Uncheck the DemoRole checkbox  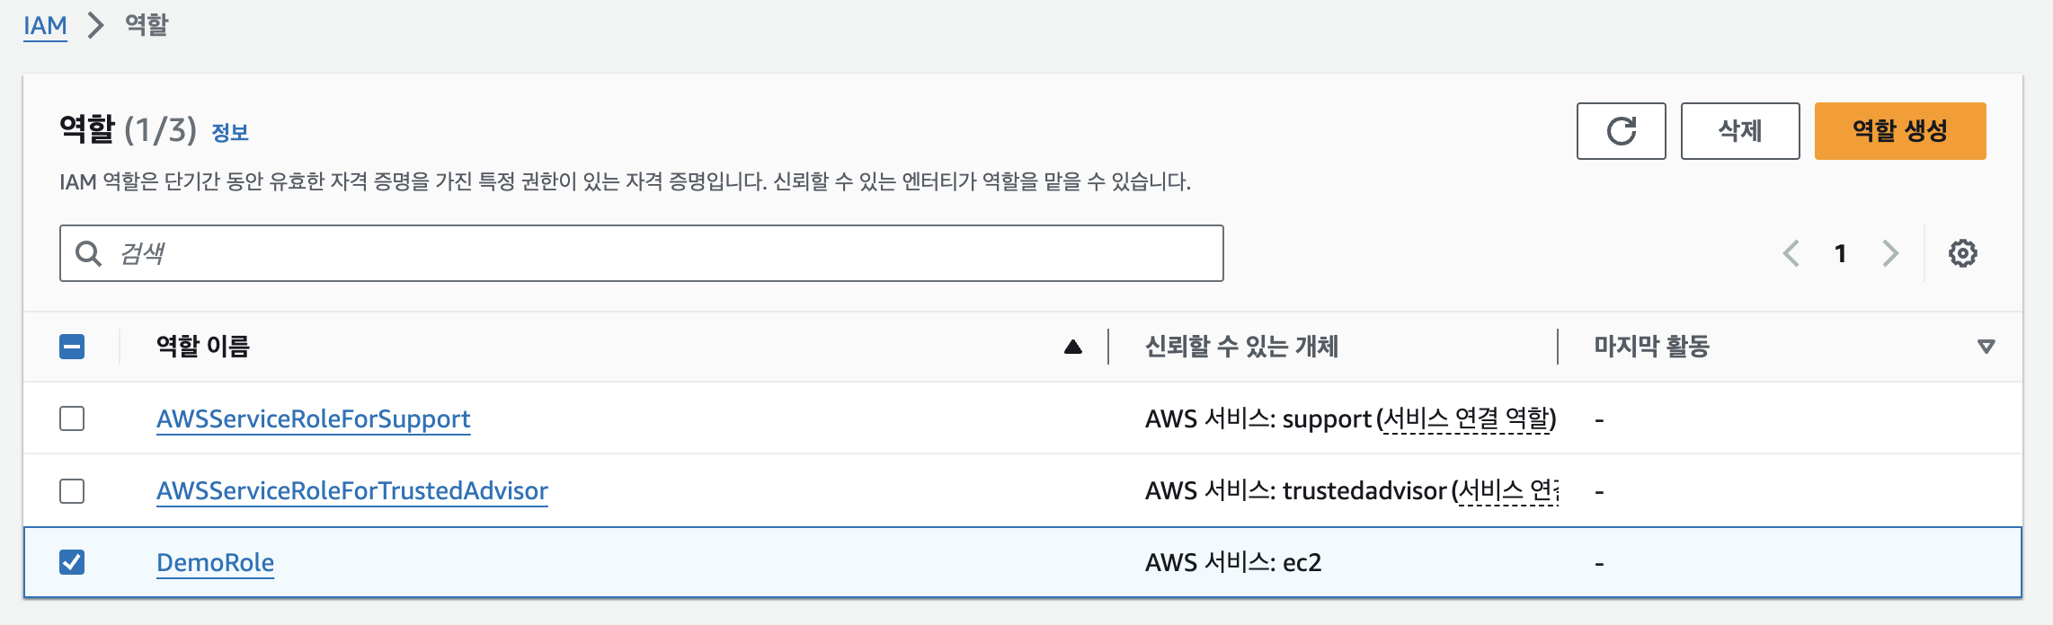tap(72, 562)
